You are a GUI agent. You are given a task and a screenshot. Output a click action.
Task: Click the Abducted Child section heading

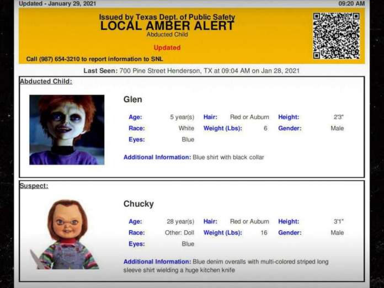[46, 82]
